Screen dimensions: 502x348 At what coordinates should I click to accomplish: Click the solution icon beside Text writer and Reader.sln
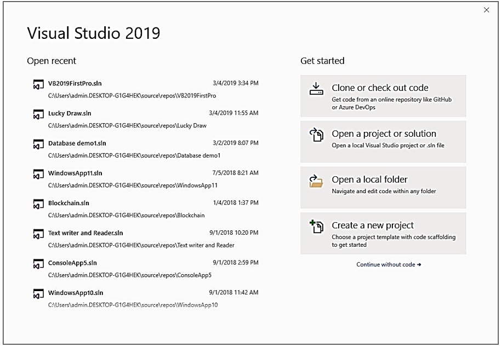38,234
